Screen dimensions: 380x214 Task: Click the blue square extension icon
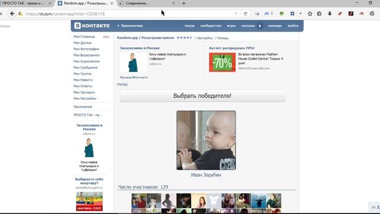coord(292,14)
